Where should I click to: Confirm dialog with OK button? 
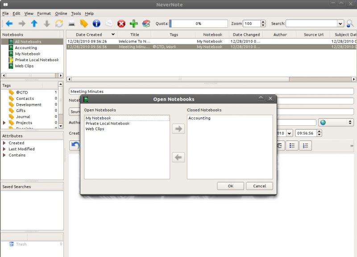pyautogui.click(x=230, y=186)
